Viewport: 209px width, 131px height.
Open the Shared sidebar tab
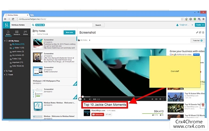[25, 33]
